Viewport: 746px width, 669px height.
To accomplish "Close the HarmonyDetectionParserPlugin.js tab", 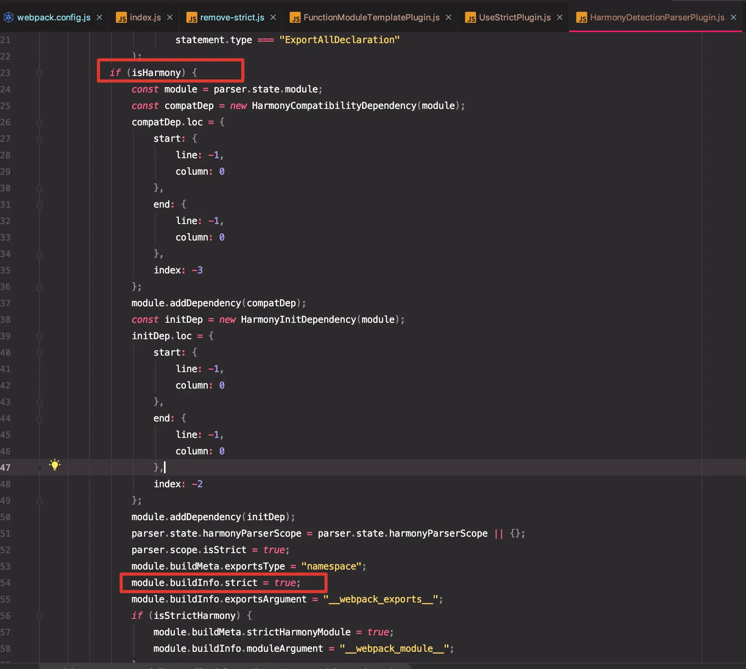I will pos(733,17).
